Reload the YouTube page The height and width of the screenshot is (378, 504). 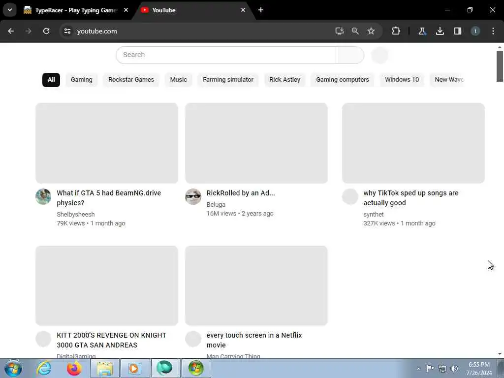pos(46,31)
